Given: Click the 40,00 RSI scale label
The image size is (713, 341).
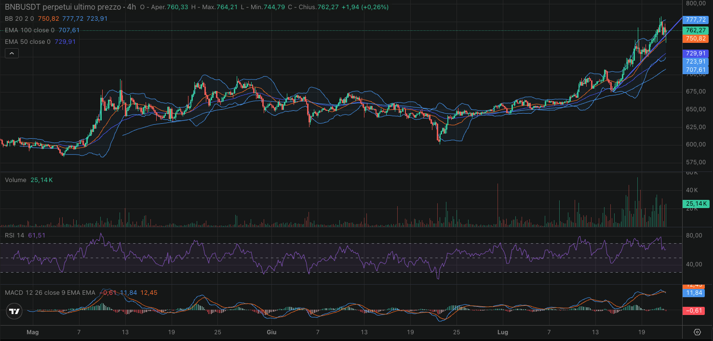Looking at the screenshot, I should (694, 264).
